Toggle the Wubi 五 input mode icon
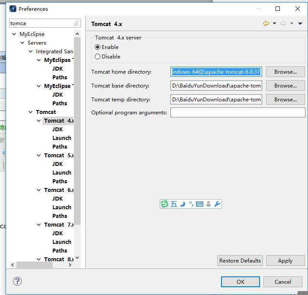 point(173,204)
